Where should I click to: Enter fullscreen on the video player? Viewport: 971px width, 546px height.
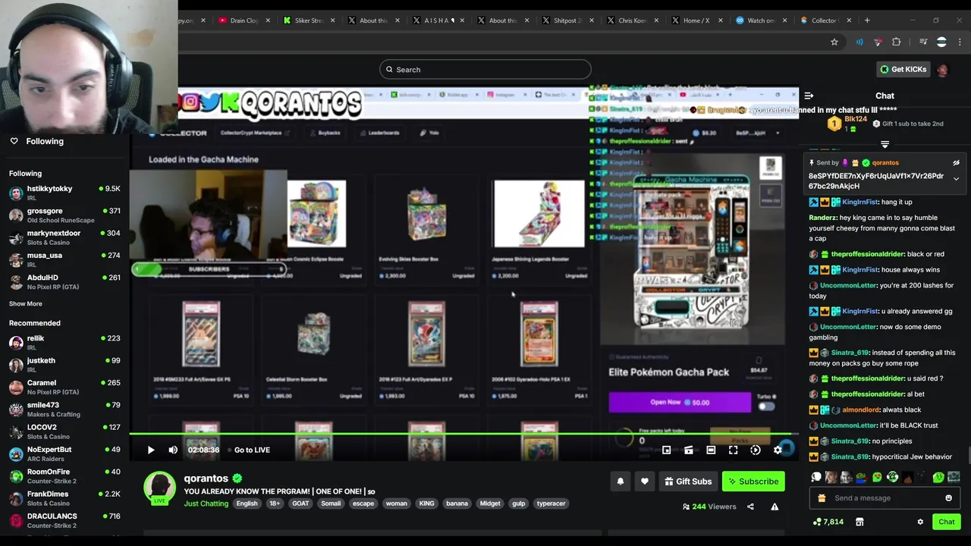tap(733, 450)
